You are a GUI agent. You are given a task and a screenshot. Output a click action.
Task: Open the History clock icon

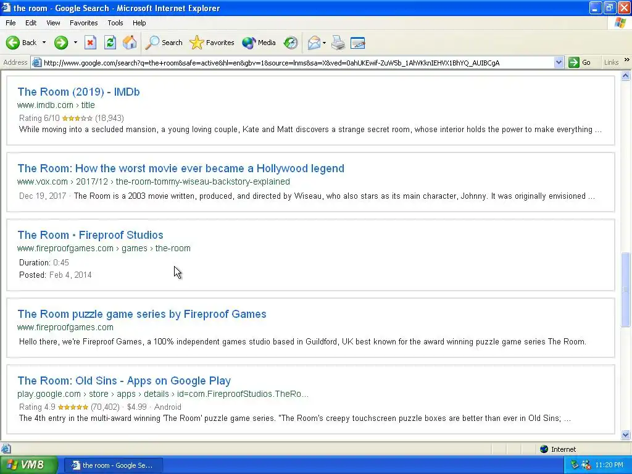coord(291,43)
